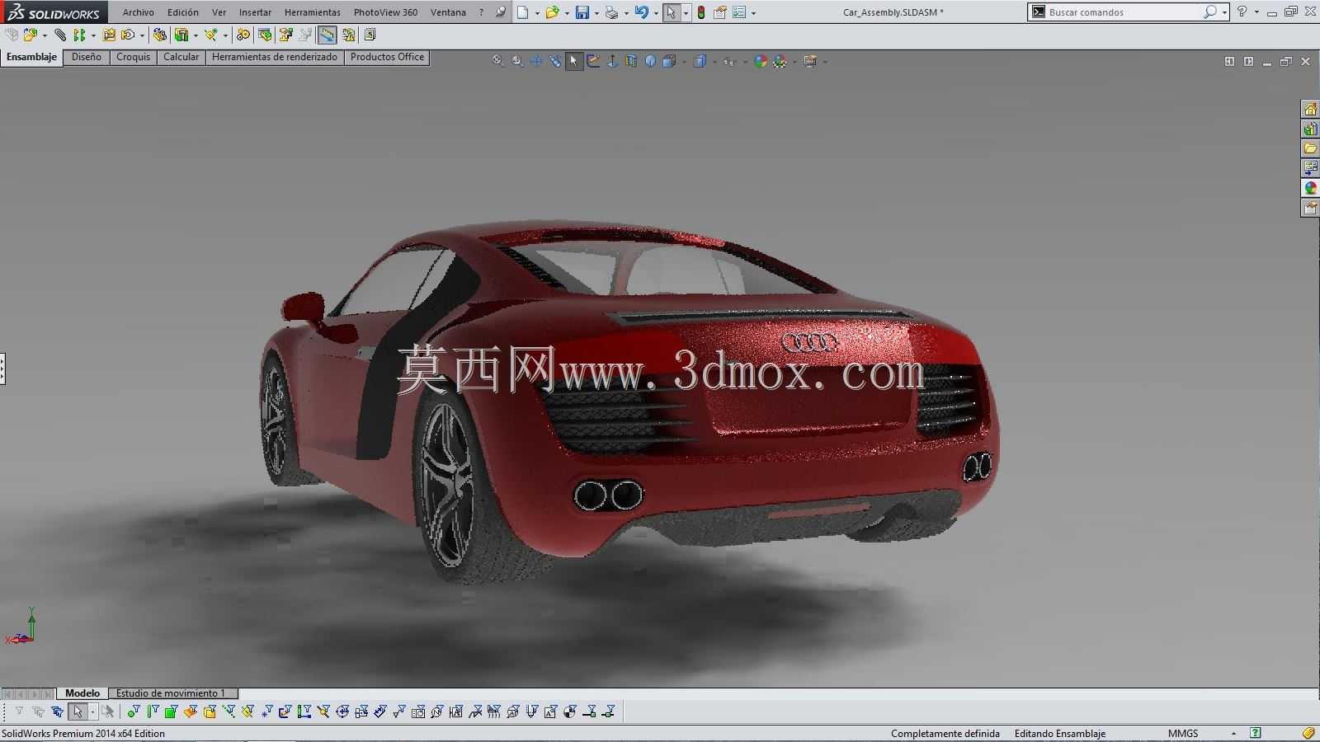The height and width of the screenshot is (742, 1320).
Task: Open the File Explorer task pane icon
Action: tap(1310, 148)
